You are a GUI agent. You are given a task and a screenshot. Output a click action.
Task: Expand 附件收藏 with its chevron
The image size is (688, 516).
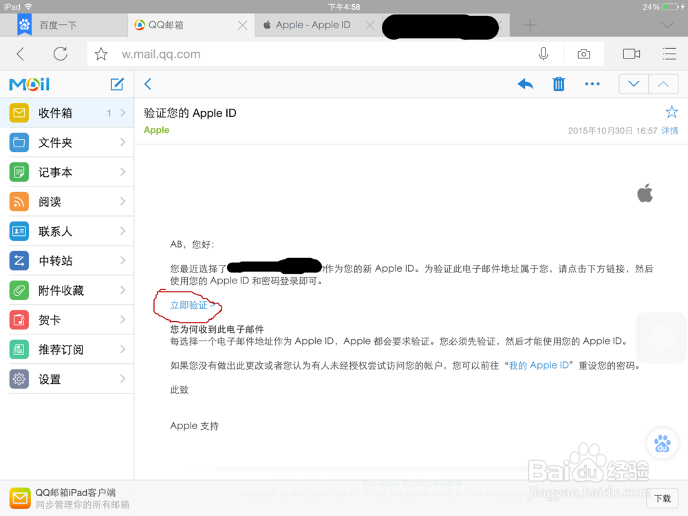[123, 290]
